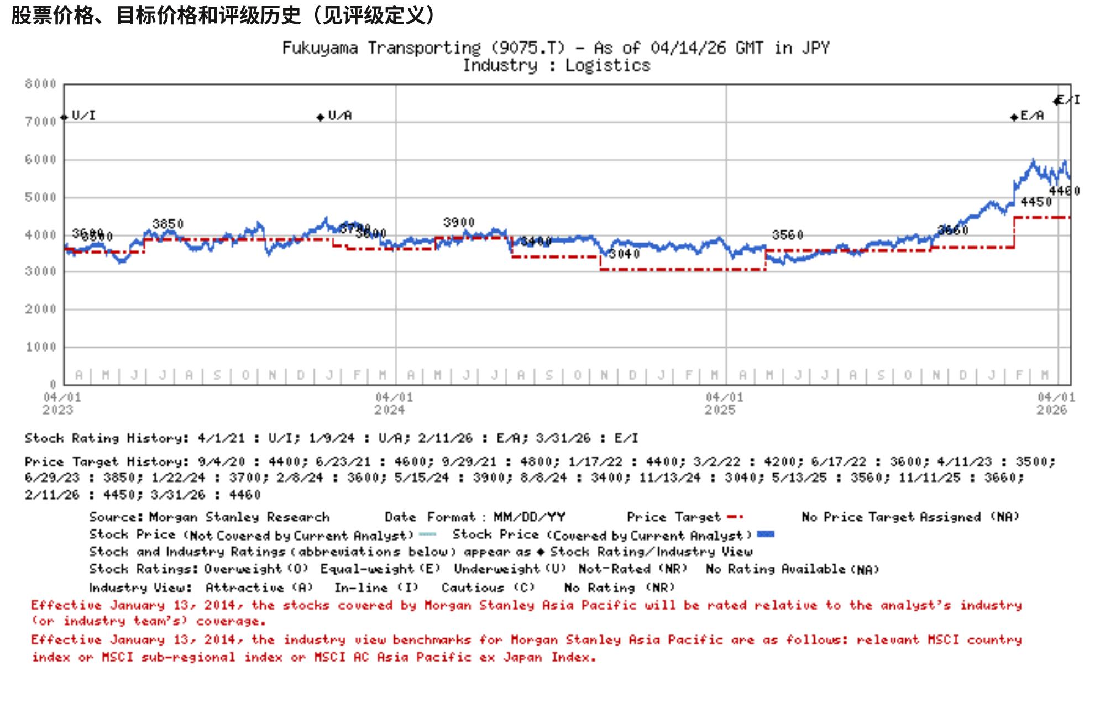Select the E/I rating diamond marker on chart
Viewport: 1100px width, 708px height.
point(1057,101)
